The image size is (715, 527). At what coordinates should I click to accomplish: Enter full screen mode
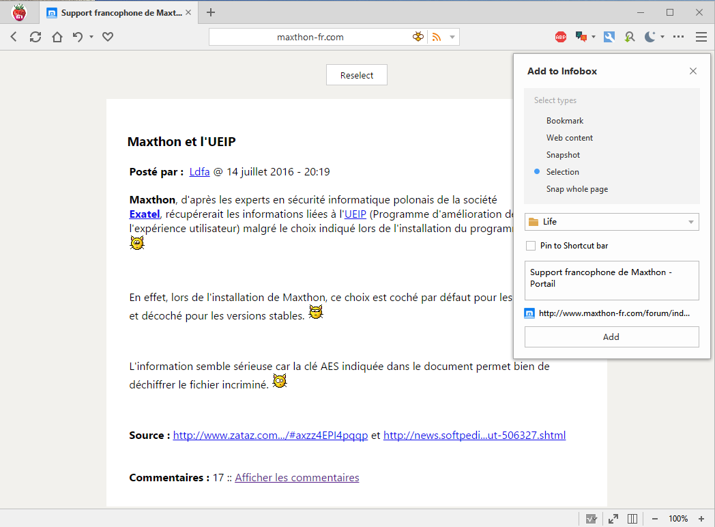tap(613, 519)
